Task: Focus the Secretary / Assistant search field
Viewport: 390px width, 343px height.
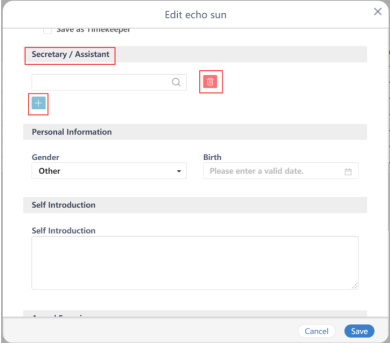Action: click(x=101, y=82)
